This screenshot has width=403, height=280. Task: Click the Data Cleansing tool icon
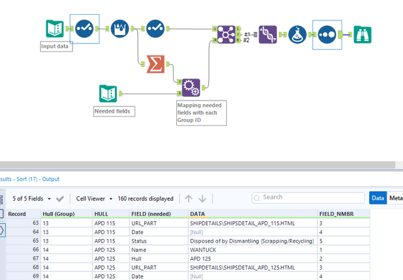pyautogui.click(x=120, y=29)
